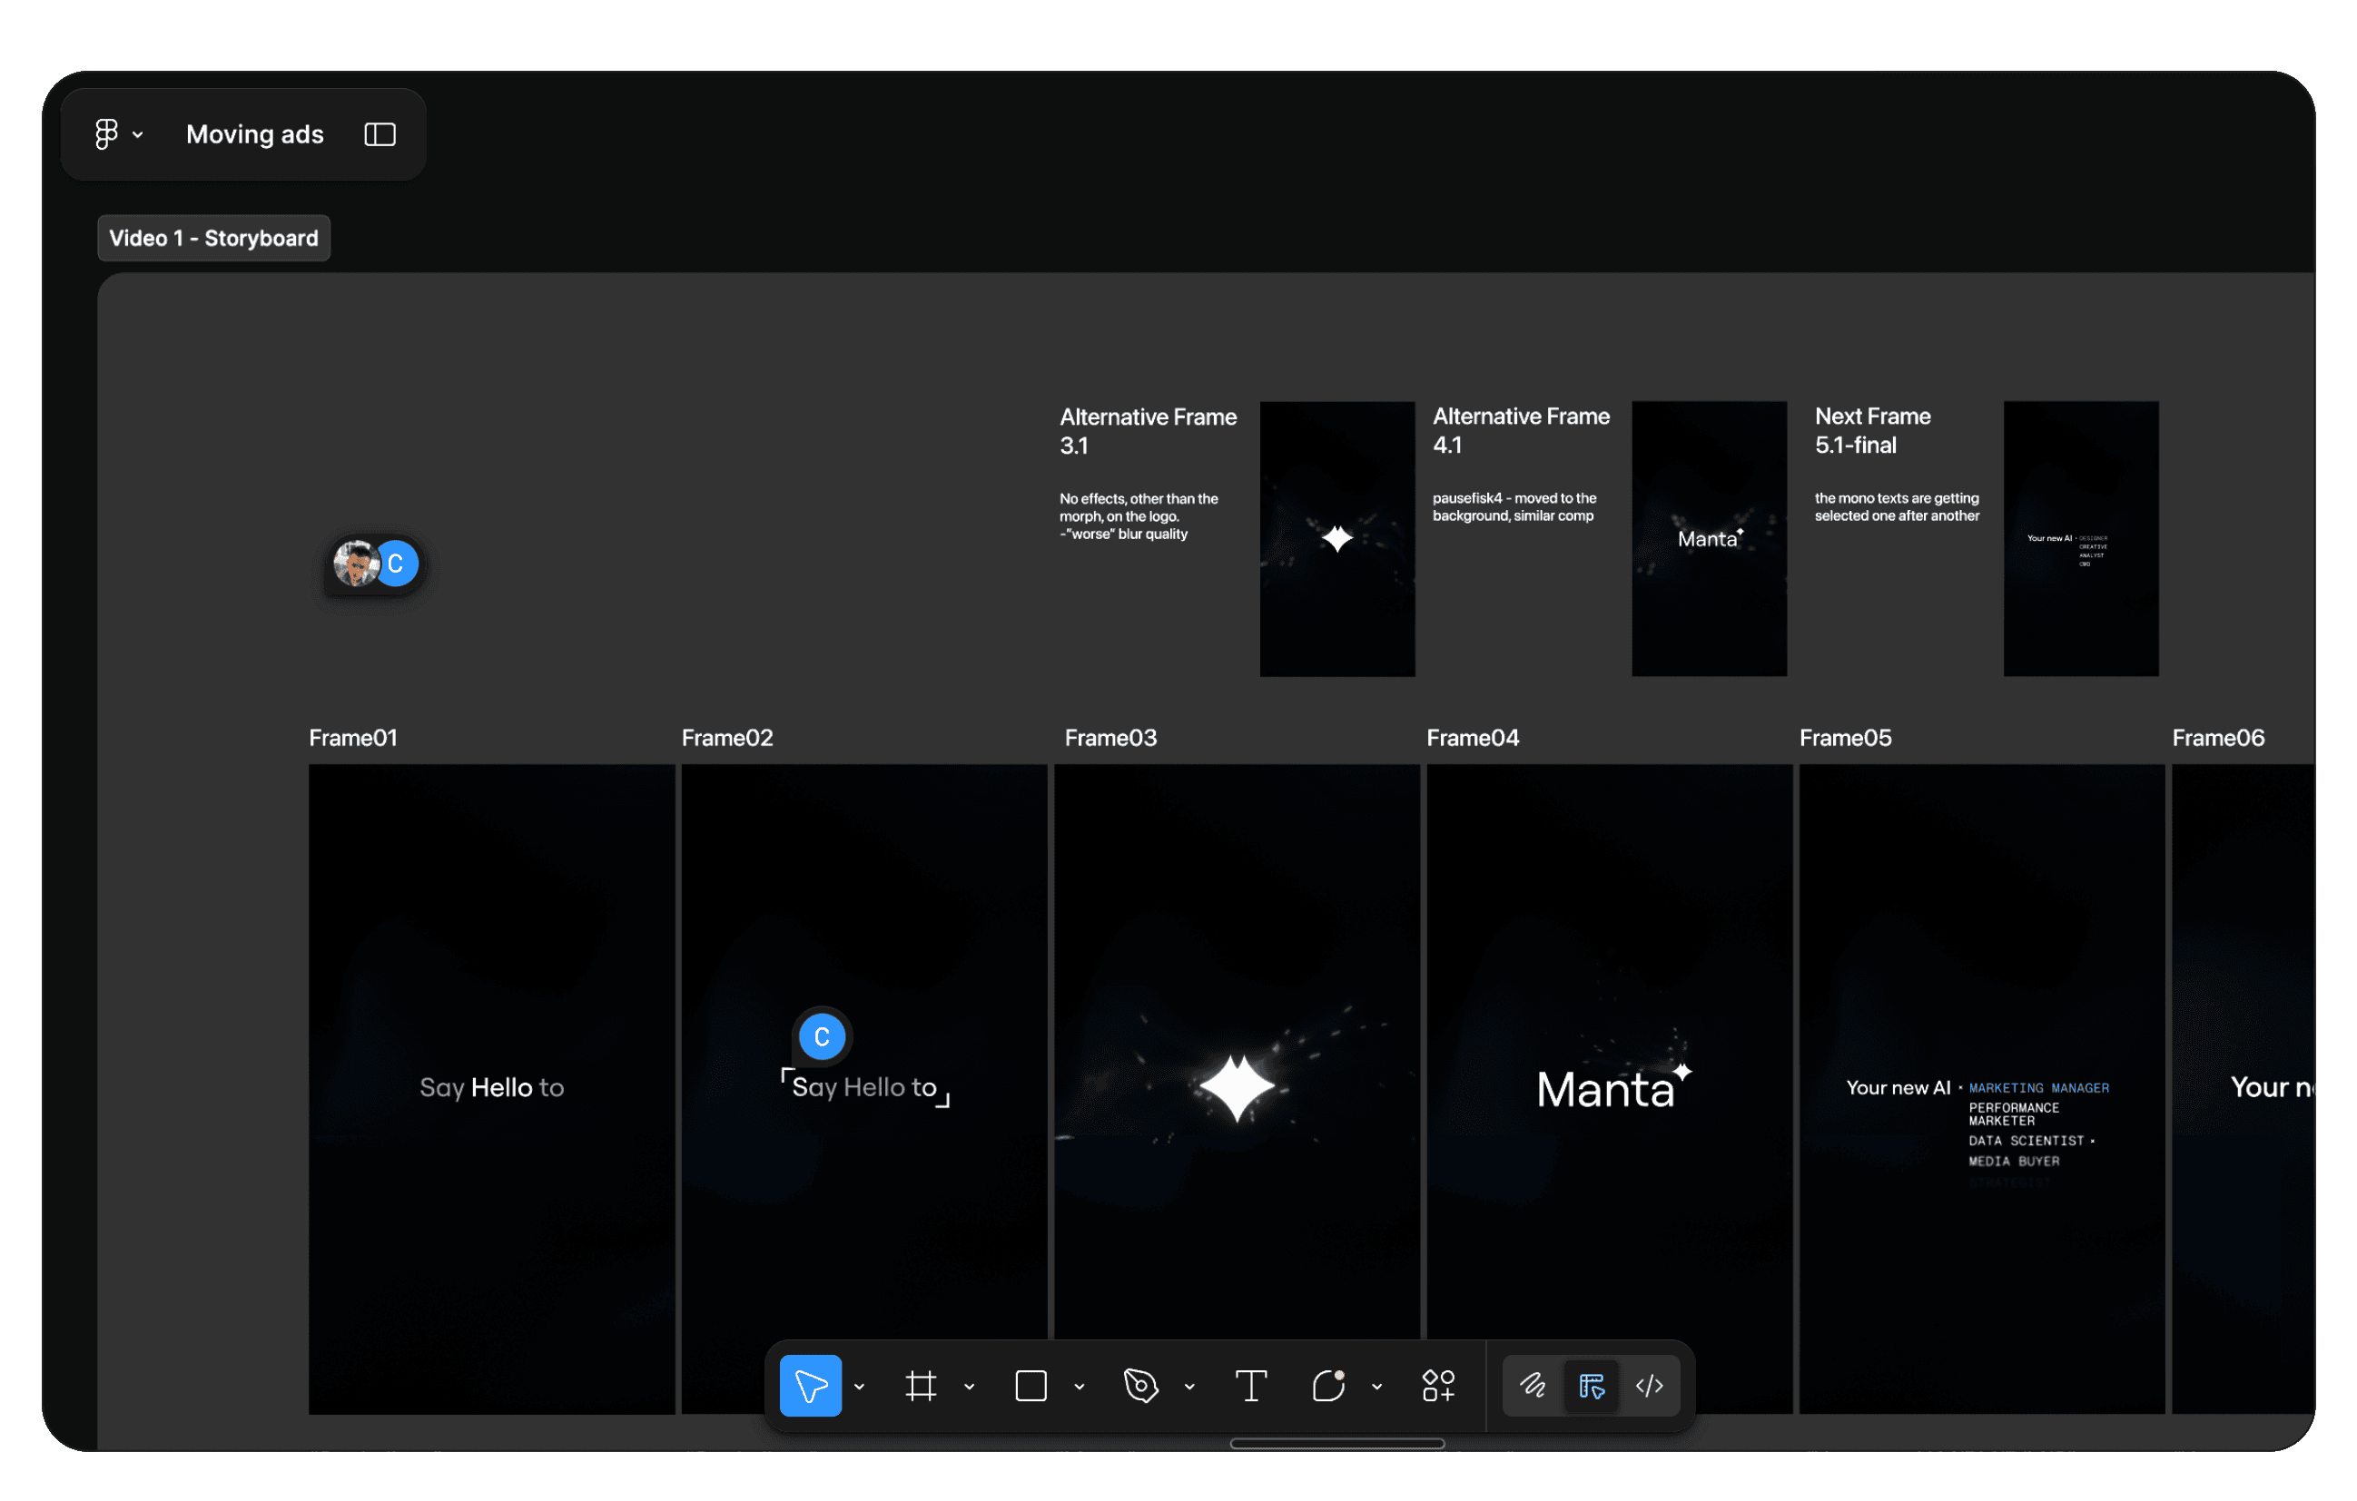Select Alternative Frame 4.1 Manta thumbnail
This screenshot has width=2357, height=1501.
(1708, 538)
